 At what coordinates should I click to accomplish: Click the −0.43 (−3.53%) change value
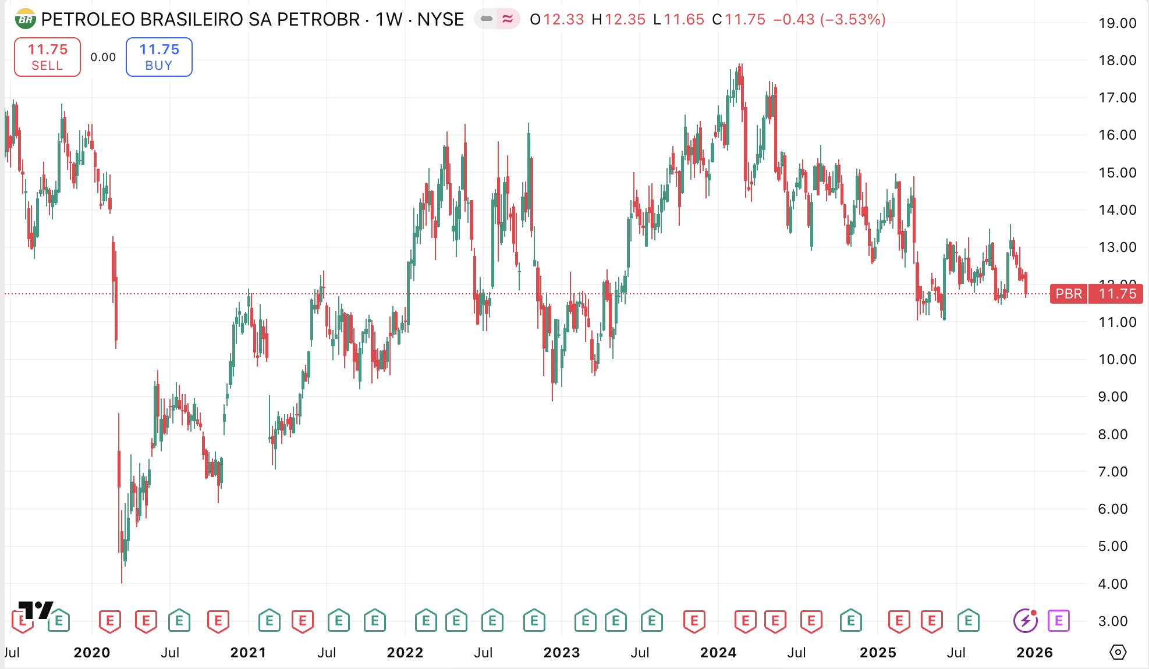click(x=829, y=19)
